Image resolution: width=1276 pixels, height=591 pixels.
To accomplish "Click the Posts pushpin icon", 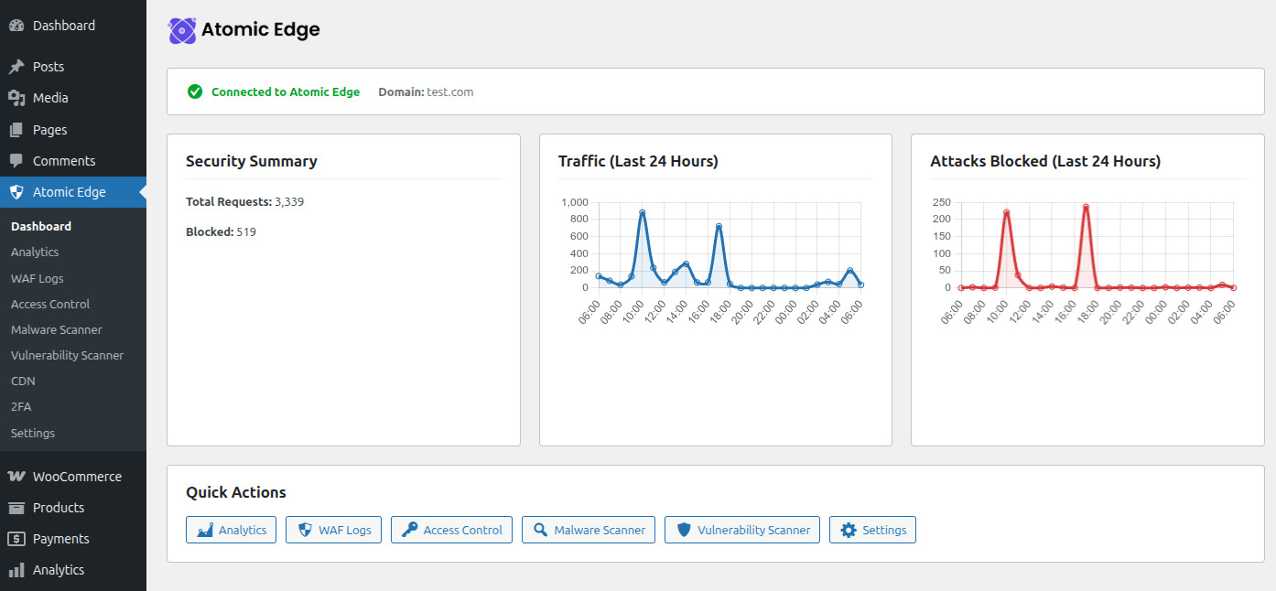I will 16,67.
